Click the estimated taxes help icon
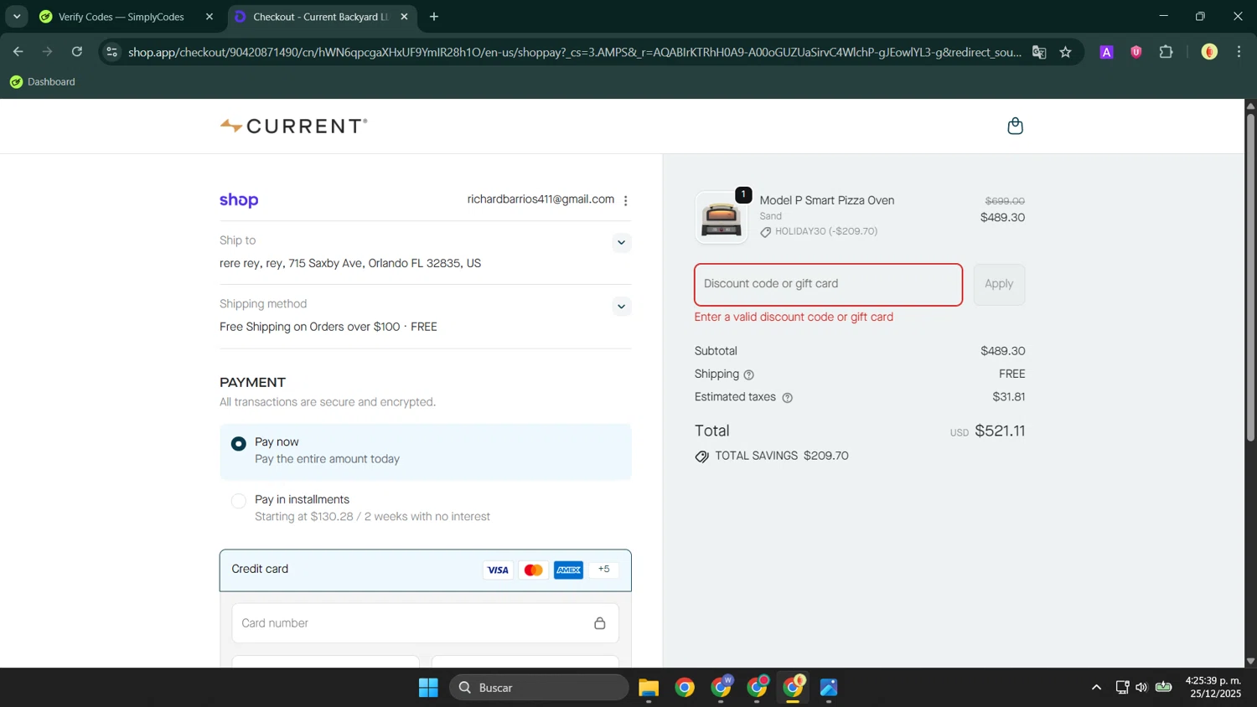 [787, 398]
